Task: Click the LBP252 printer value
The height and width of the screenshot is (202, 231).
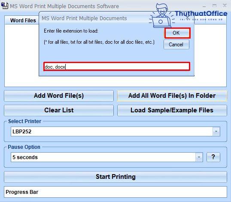Action: pos(22,132)
